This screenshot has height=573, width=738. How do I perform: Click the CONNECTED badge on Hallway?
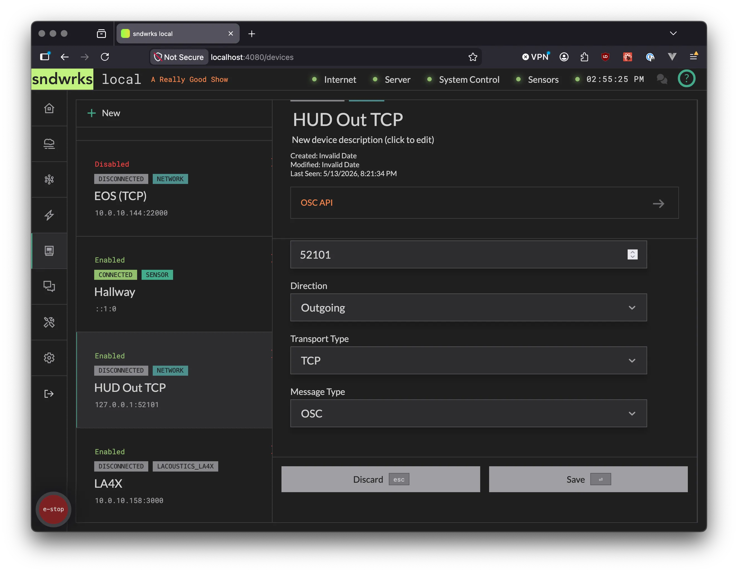(x=116, y=275)
